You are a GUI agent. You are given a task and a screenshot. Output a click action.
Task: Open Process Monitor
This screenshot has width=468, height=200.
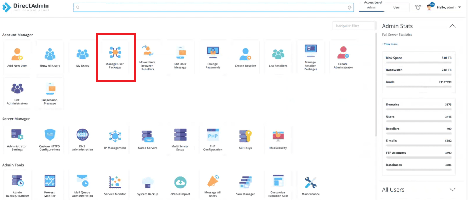[x=50, y=185]
